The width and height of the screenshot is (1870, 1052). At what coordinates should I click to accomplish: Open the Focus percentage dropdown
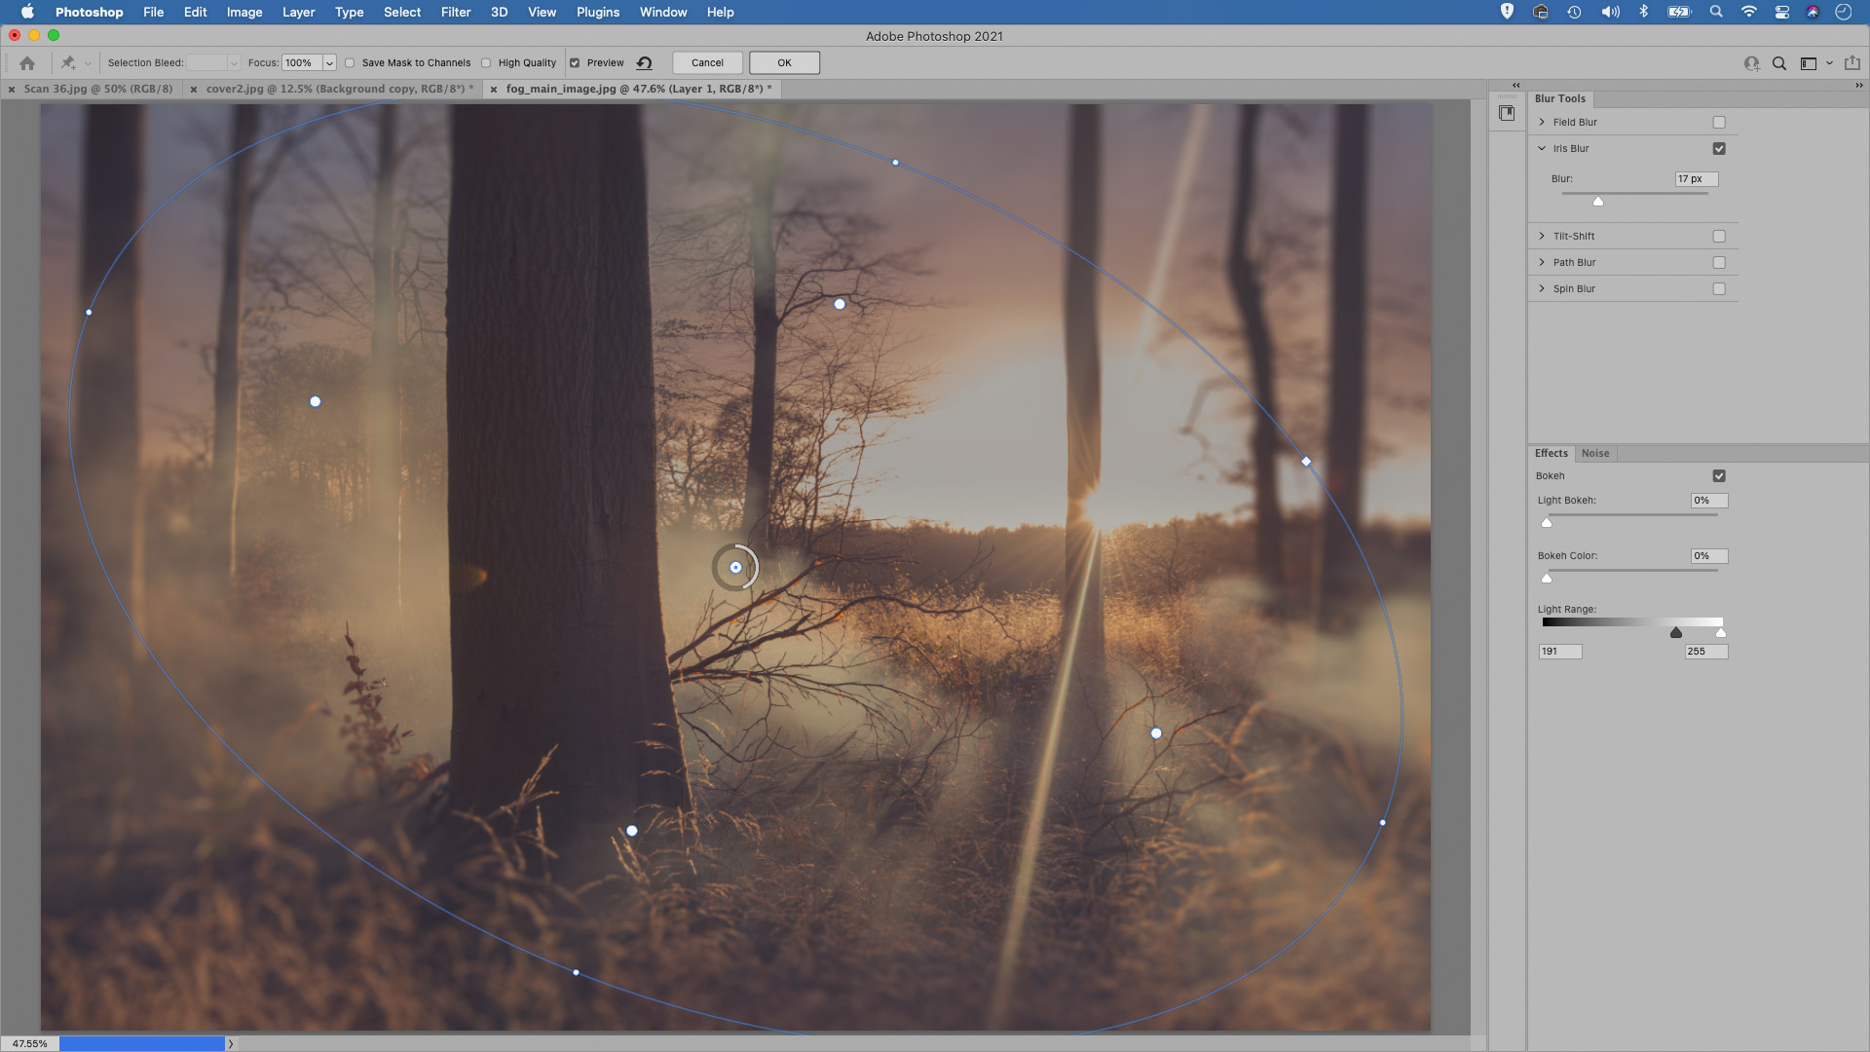(x=329, y=63)
